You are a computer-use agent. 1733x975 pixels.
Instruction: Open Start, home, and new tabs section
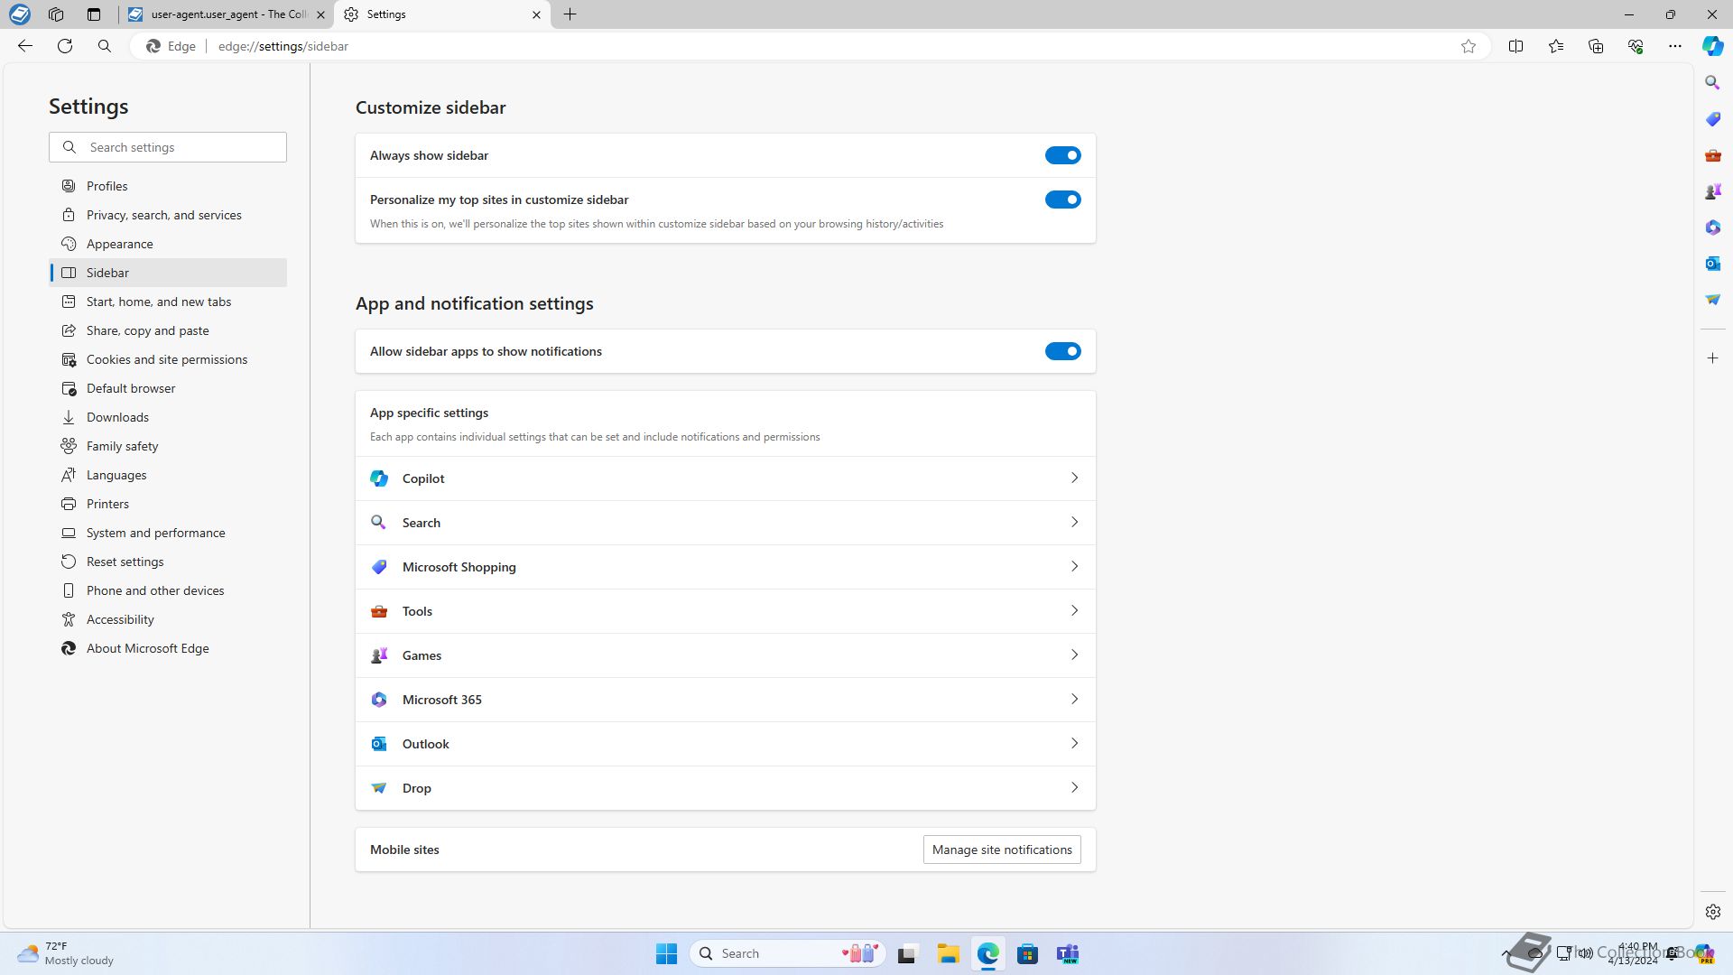coord(168,302)
